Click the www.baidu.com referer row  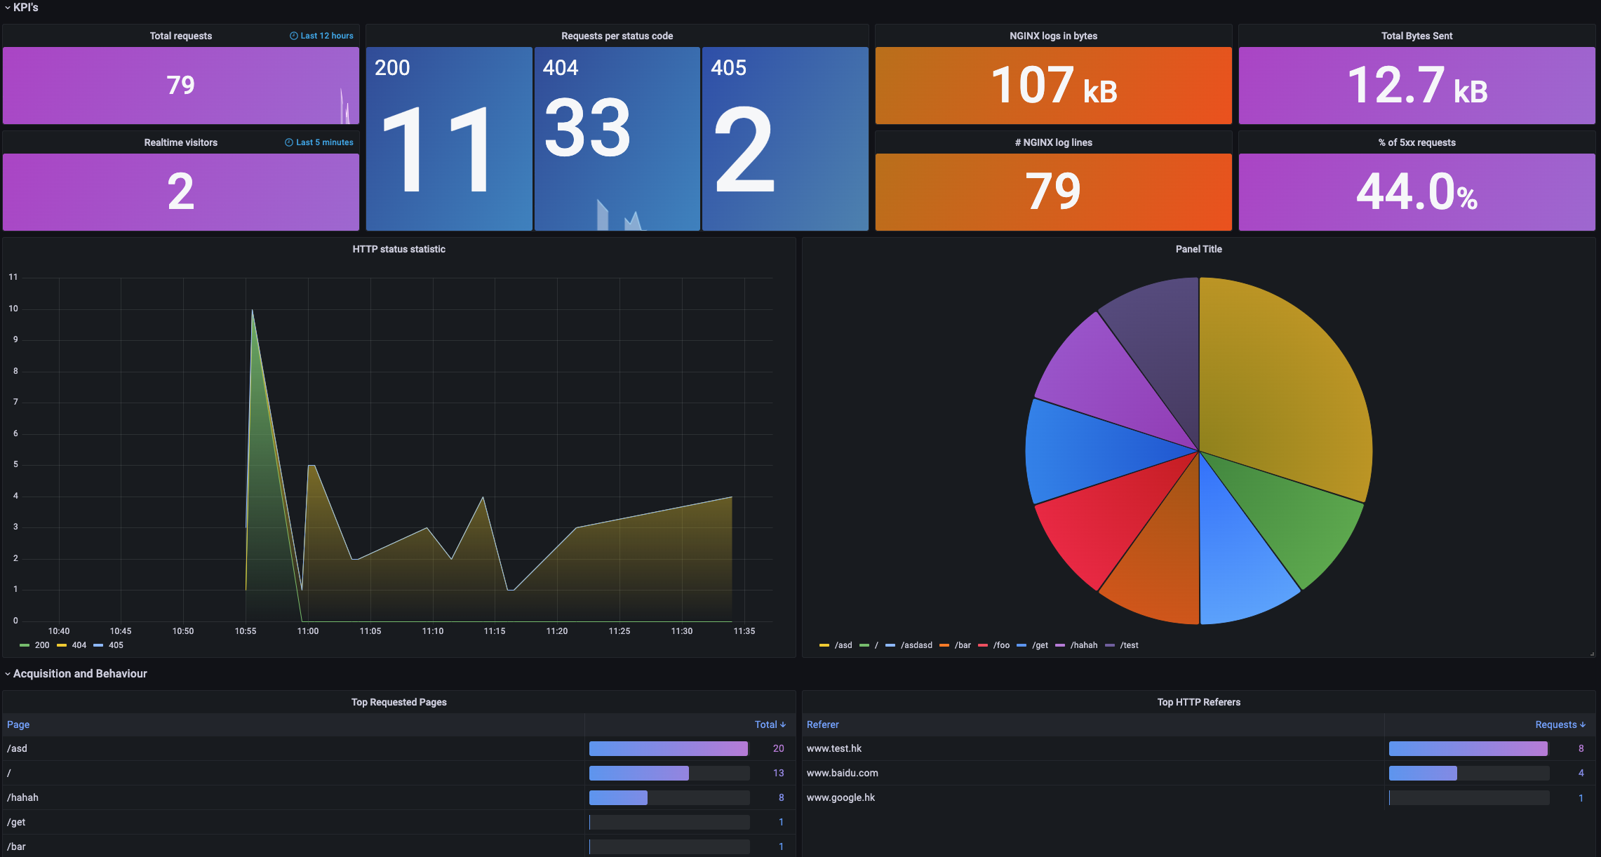pos(842,773)
